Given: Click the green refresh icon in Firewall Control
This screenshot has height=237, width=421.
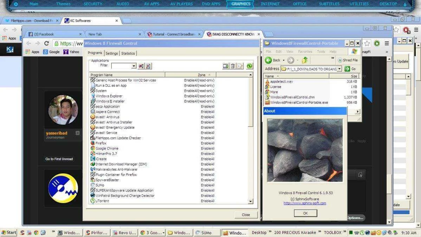Looking at the screenshot, I should click(250, 66).
